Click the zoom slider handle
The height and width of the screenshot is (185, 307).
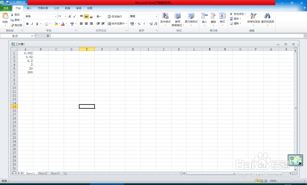[292, 181]
